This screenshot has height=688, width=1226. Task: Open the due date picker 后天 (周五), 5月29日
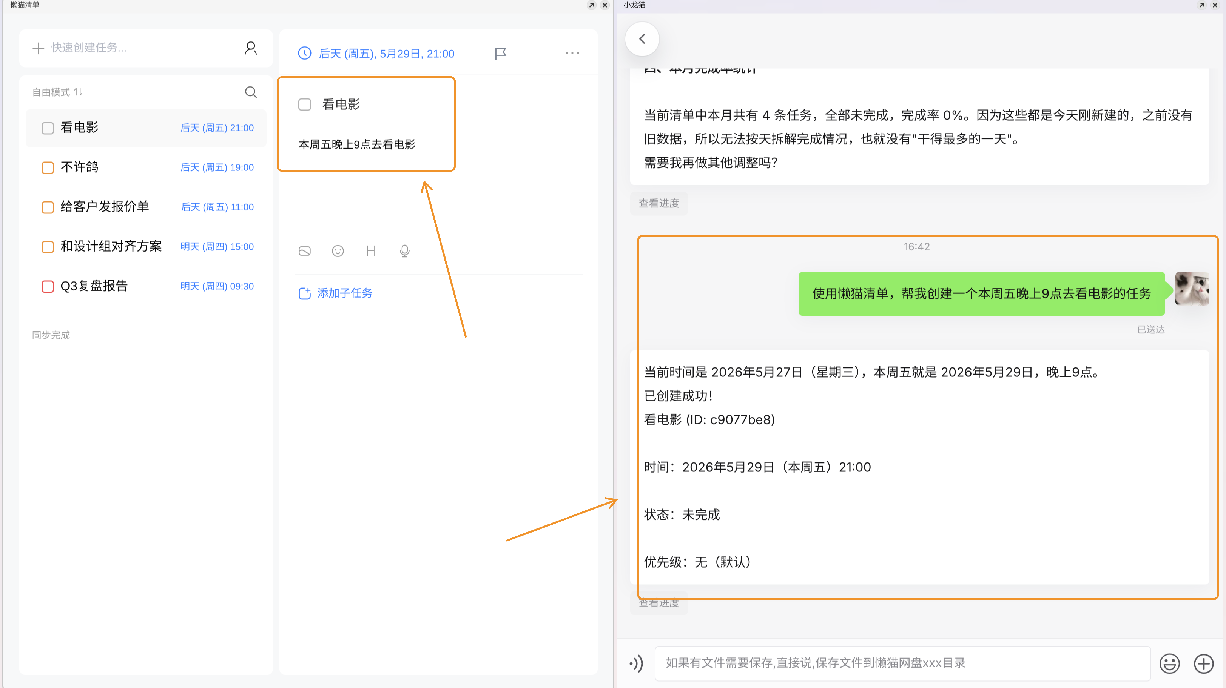[386, 54]
